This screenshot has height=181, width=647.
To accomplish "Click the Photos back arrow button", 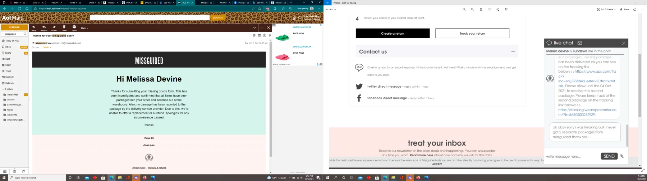I will [327, 3].
